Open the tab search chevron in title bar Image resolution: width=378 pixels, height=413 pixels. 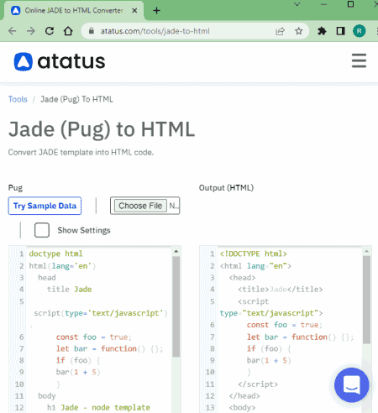[297, 4]
